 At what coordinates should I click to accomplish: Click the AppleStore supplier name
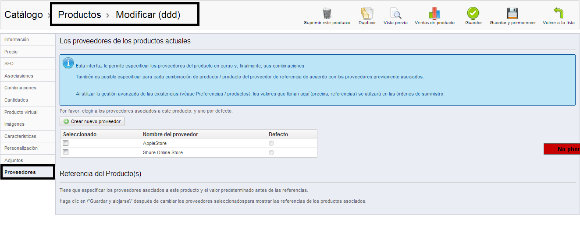pos(155,143)
